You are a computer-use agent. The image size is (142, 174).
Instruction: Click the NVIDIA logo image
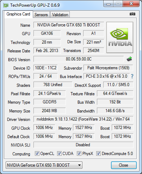[x=120, y=37]
